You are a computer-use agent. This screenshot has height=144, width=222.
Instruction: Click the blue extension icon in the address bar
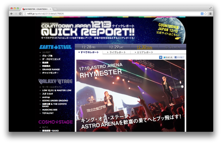pos(202,14)
